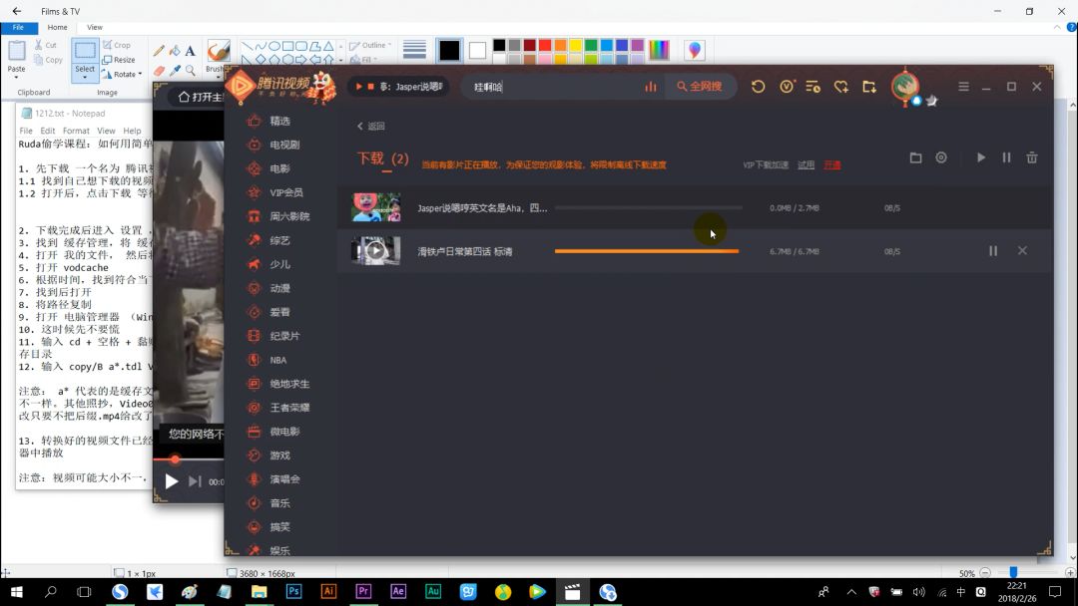Open the Edit colors rainbow icon
The width and height of the screenshot is (1078, 606).
(659, 50)
